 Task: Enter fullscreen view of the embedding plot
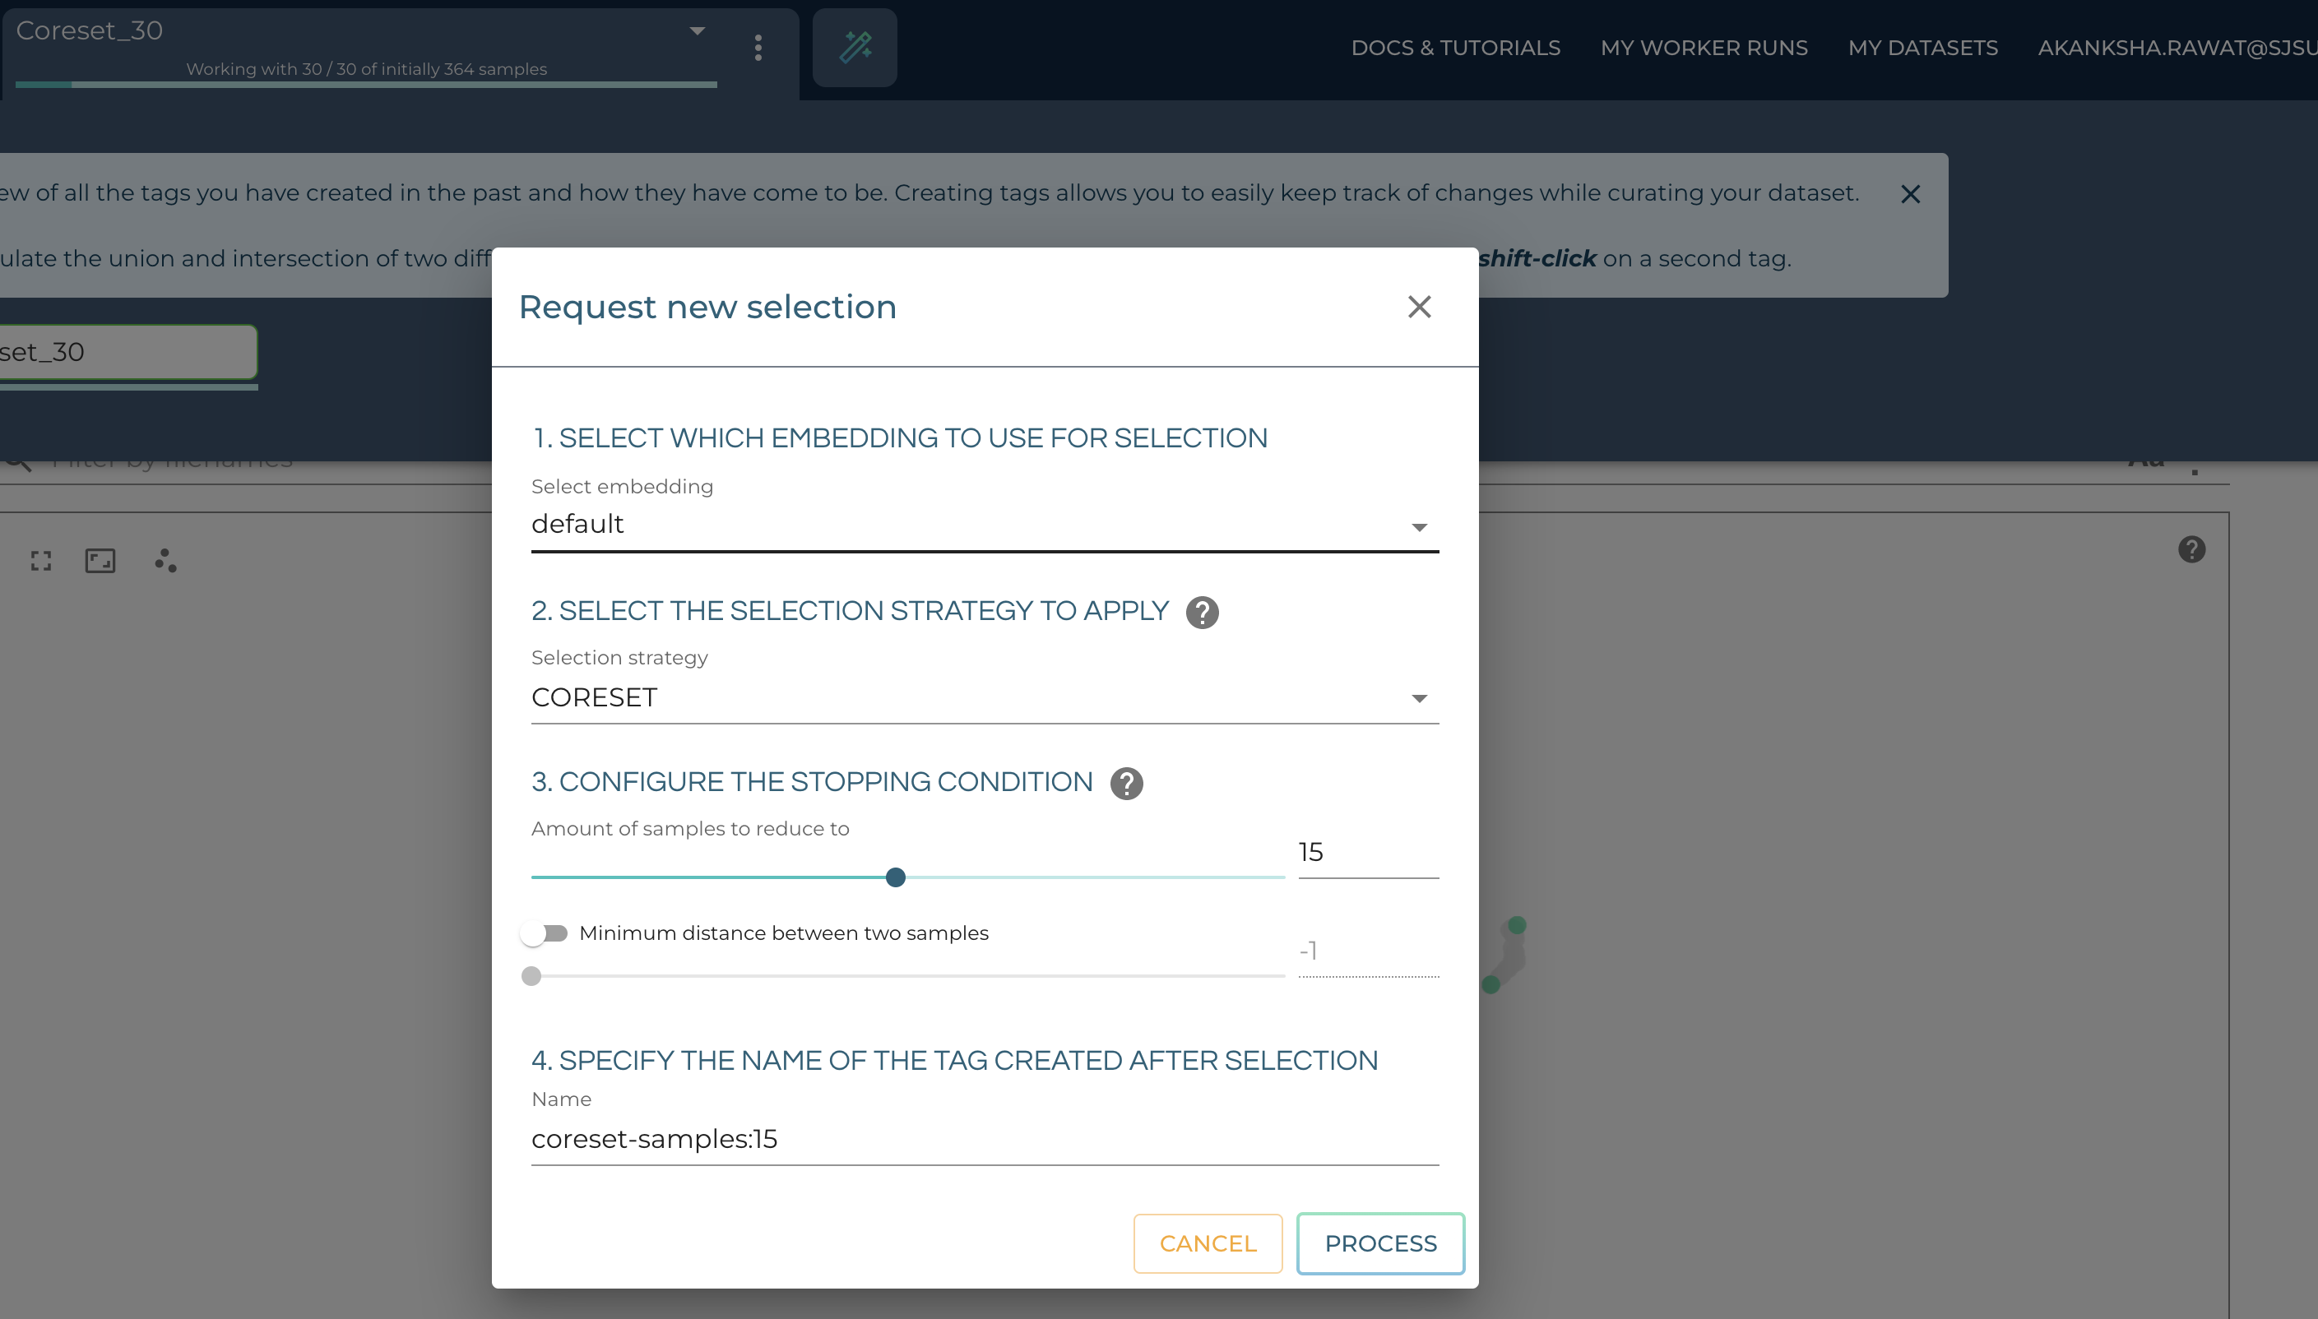(39, 561)
